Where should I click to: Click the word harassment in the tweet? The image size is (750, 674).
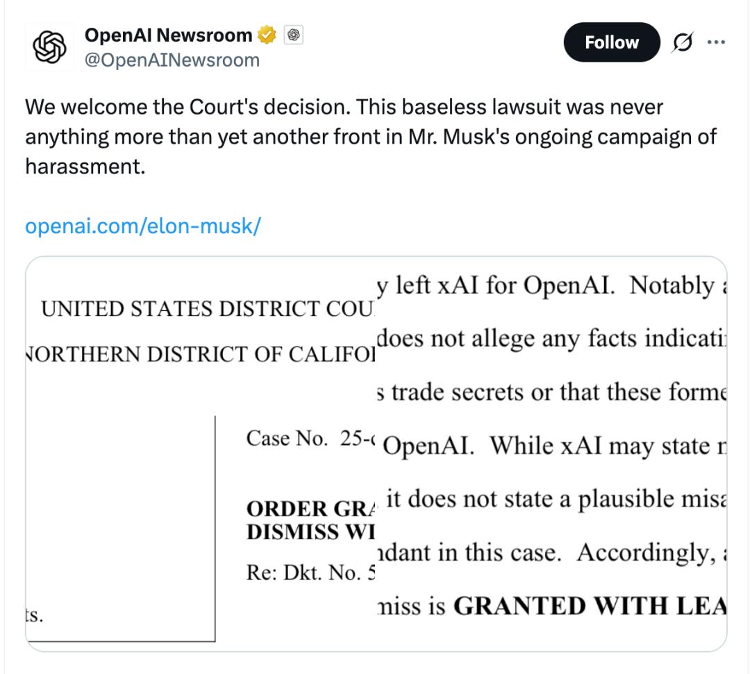coord(85,167)
